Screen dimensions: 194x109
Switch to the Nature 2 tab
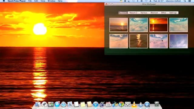[133, 13]
